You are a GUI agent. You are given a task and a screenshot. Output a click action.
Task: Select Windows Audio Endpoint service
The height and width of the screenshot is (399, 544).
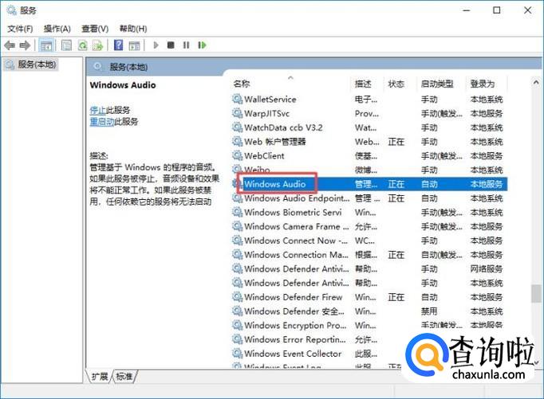pyautogui.click(x=369, y=198)
